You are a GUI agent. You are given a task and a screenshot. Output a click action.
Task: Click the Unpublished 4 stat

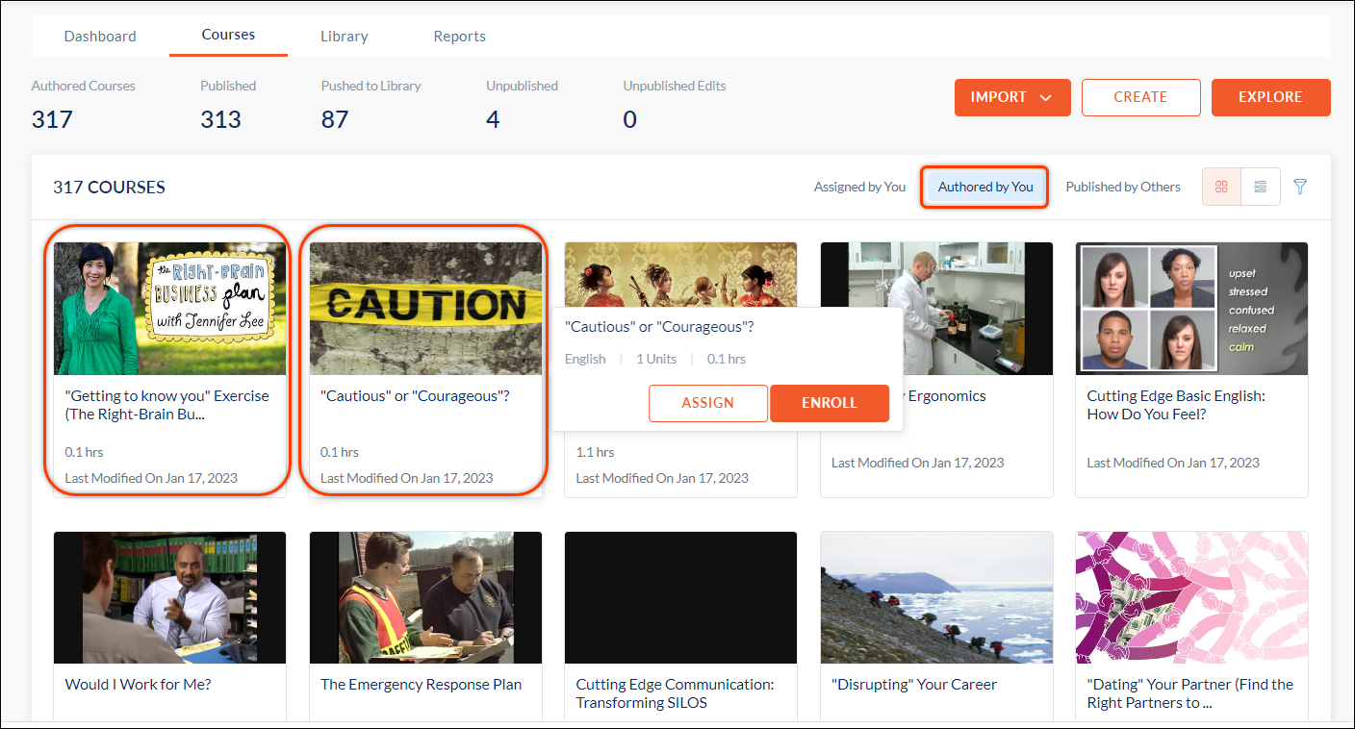point(522,106)
